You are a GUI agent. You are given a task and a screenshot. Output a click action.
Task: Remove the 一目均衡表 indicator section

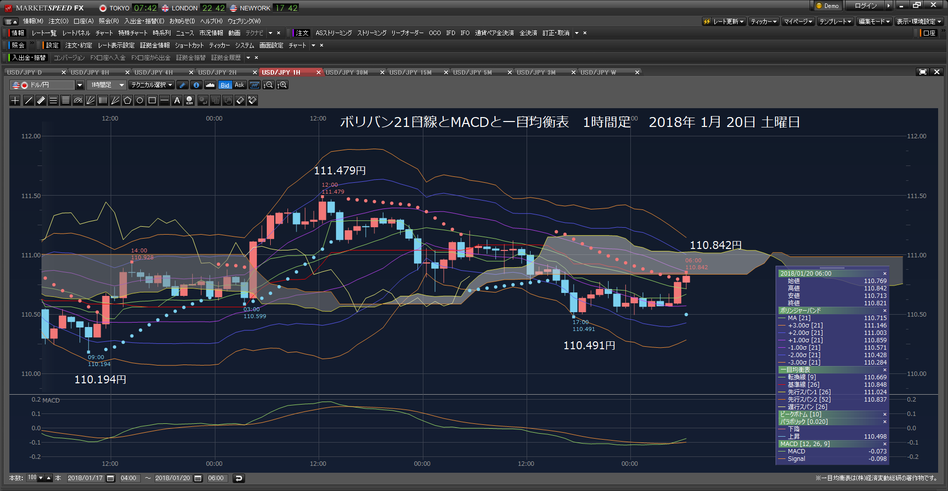coord(885,370)
